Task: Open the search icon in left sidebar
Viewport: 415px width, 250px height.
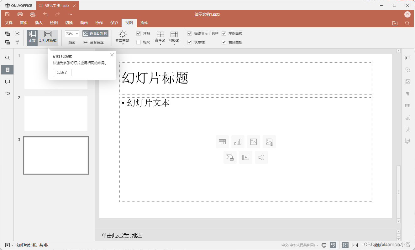Action: click(8, 58)
